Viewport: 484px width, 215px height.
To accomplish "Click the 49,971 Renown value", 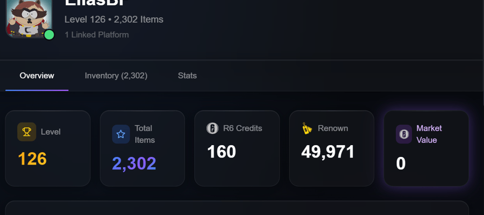I will [x=328, y=152].
